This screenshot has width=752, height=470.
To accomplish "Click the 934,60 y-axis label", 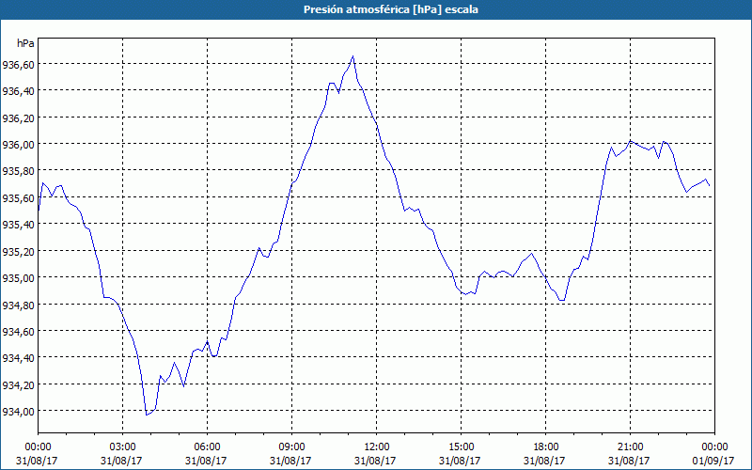I will click(x=18, y=331).
